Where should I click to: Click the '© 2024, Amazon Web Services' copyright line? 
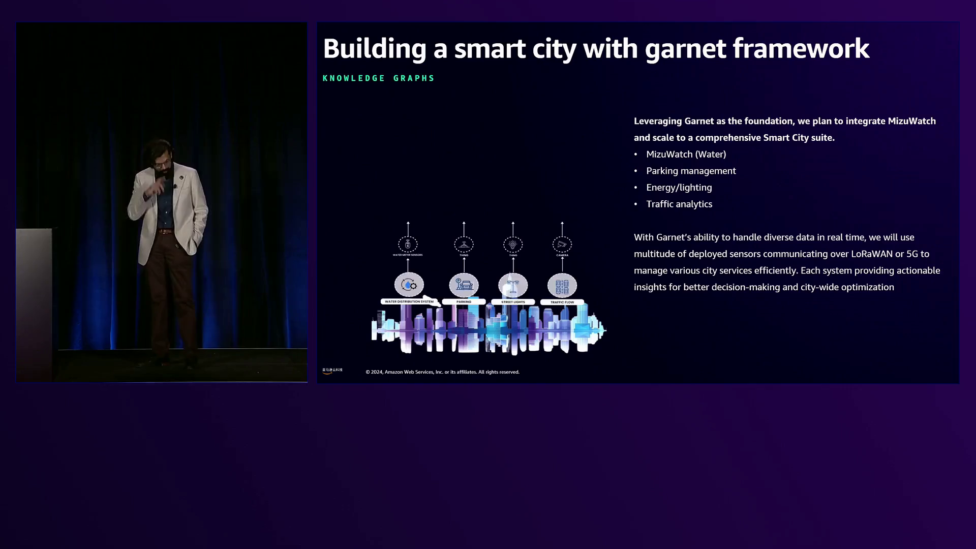(442, 372)
